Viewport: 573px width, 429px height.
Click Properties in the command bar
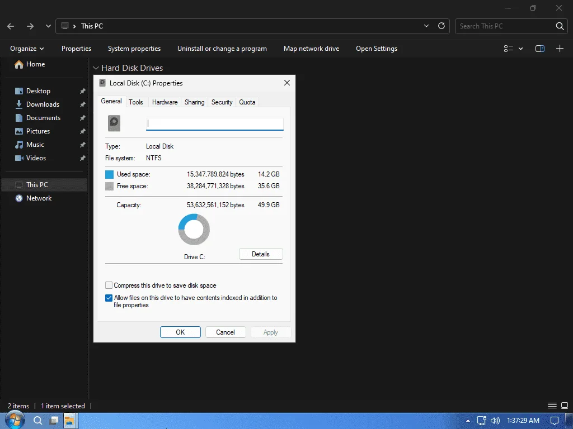pyautogui.click(x=76, y=49)
